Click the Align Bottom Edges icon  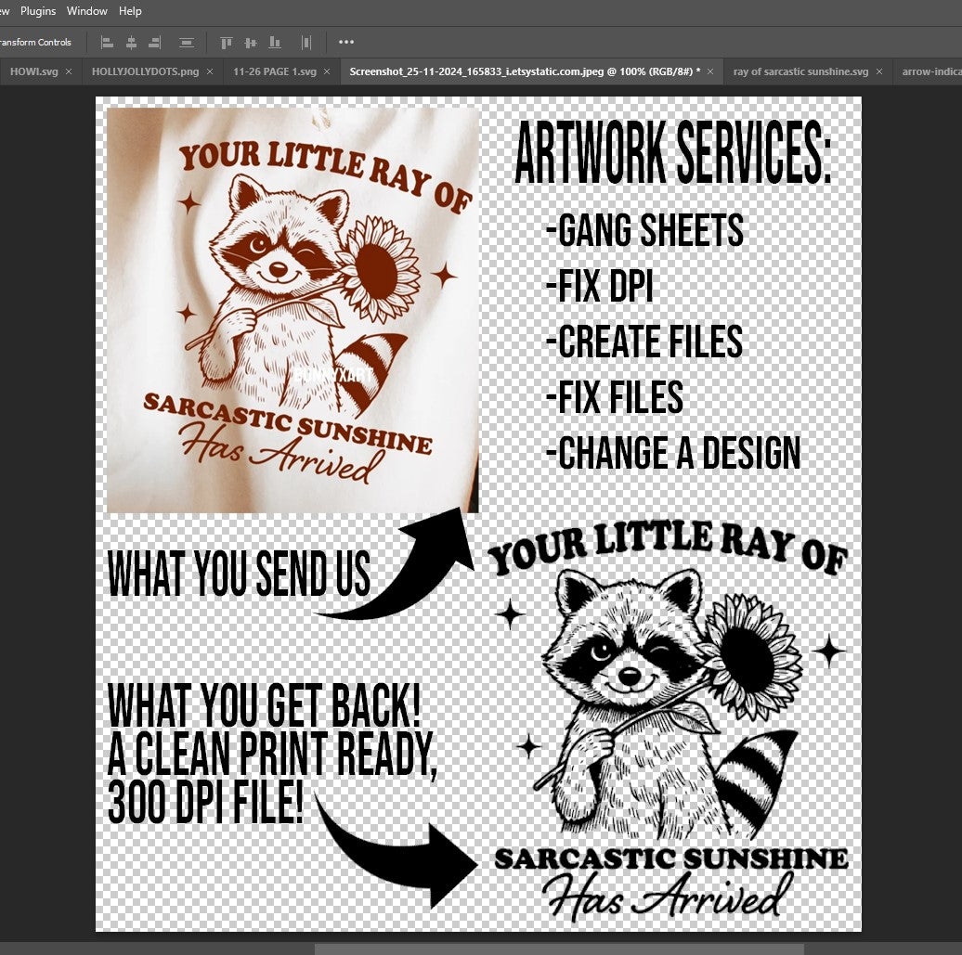274,43
